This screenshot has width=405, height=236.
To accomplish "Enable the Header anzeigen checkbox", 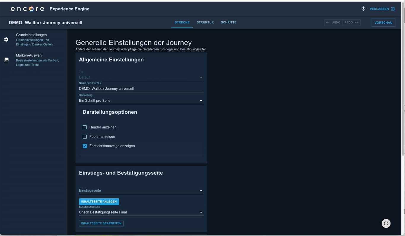I will [85, 127].
